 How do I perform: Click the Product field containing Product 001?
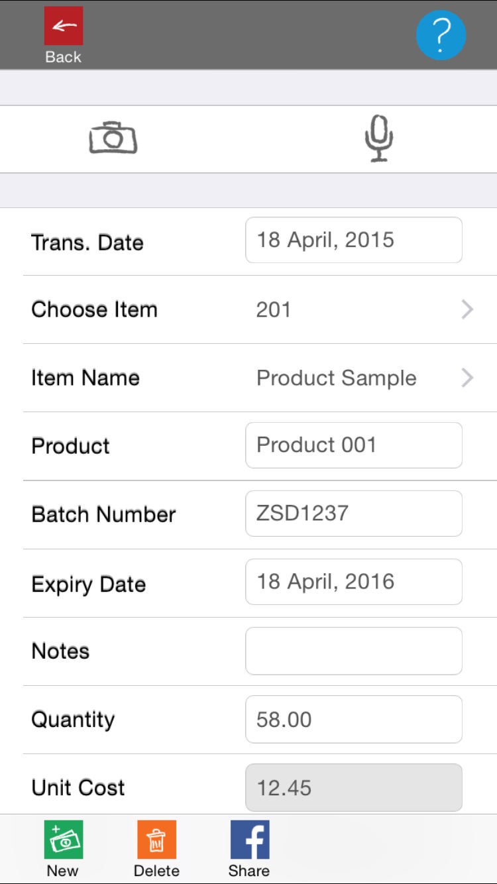353,445
